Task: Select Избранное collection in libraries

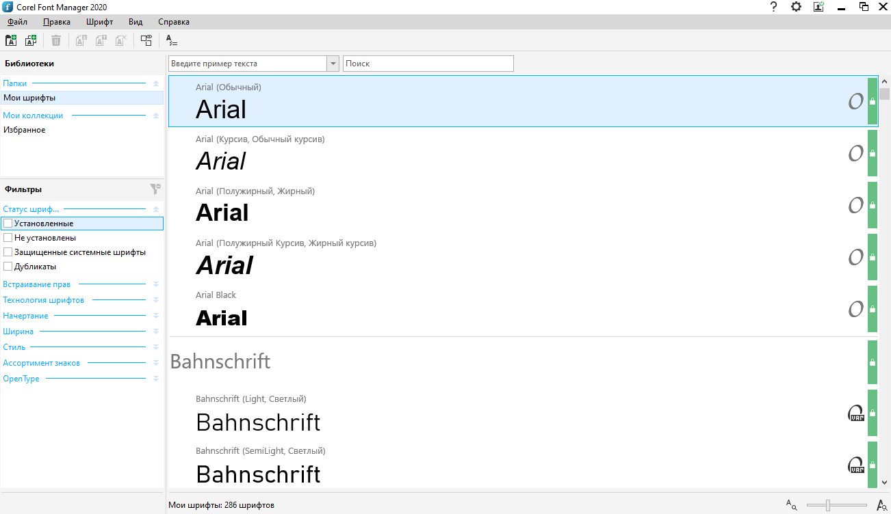Action: coord(25,130)
